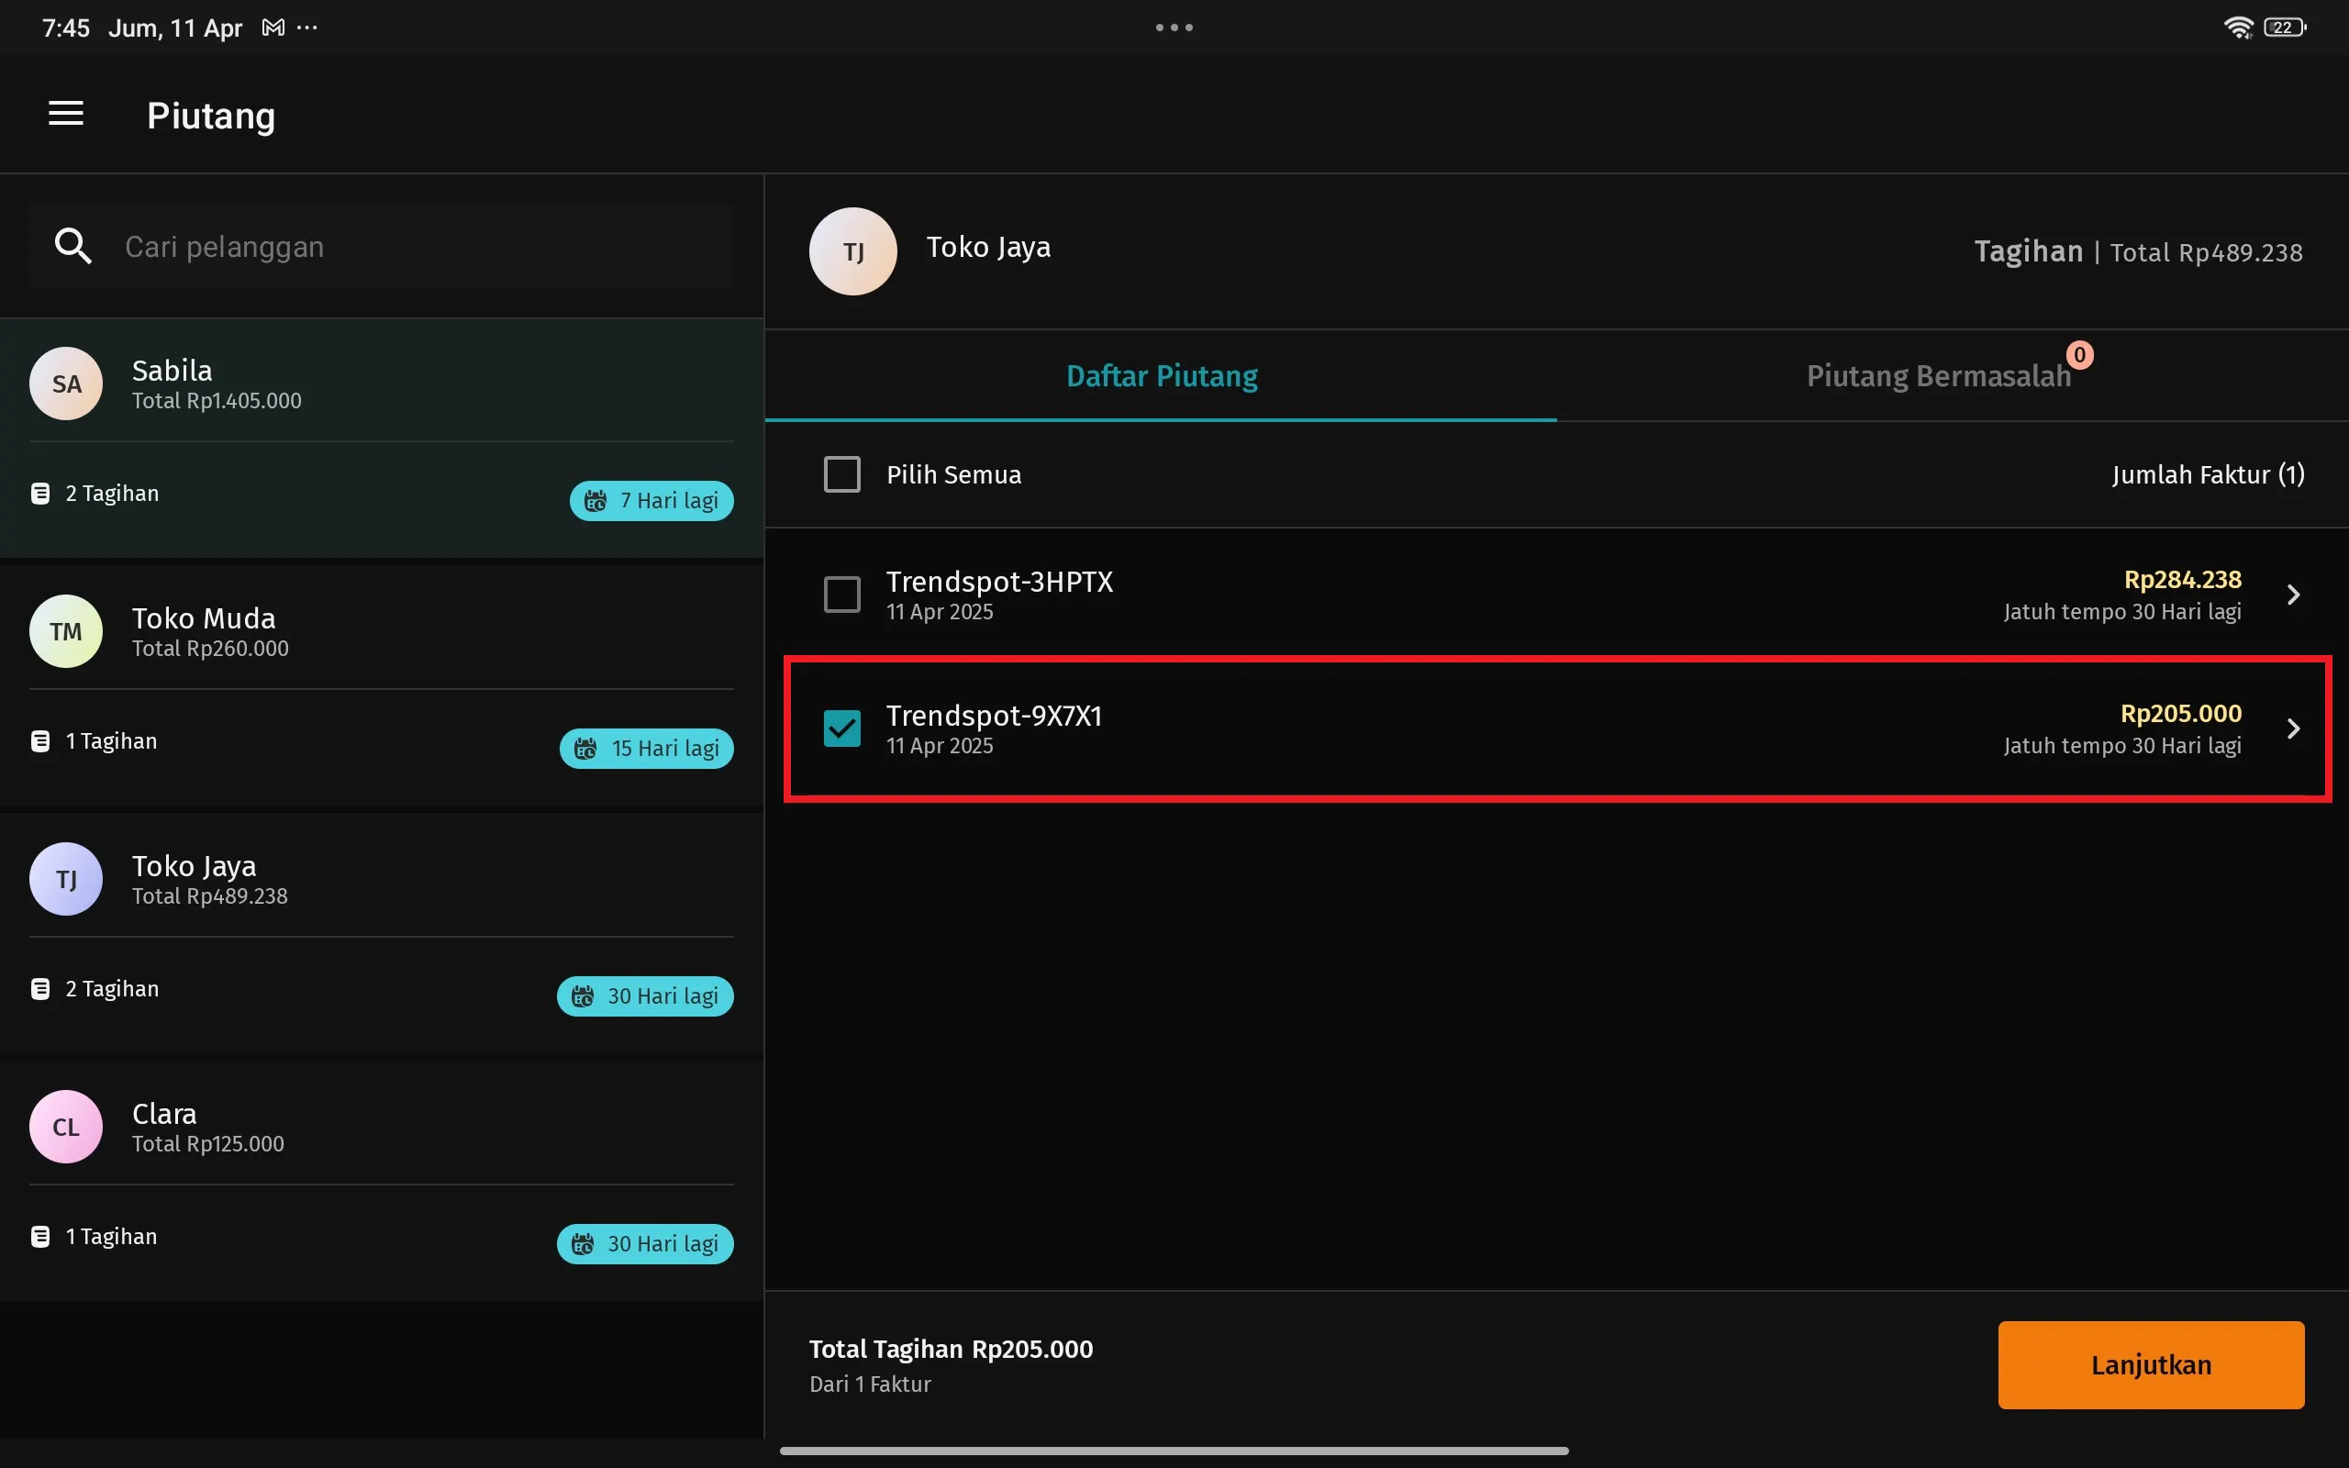Open the hamburger navigation menu
The height and width of the screenshot is (1468, 2349).
click(66, 115)
